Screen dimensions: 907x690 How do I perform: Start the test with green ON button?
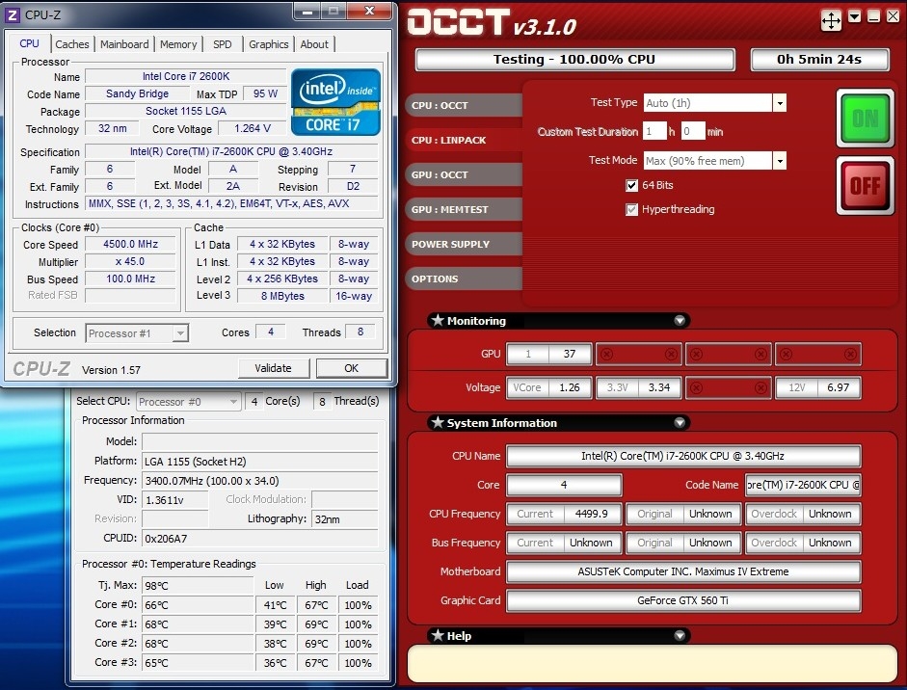pos(866,119)
